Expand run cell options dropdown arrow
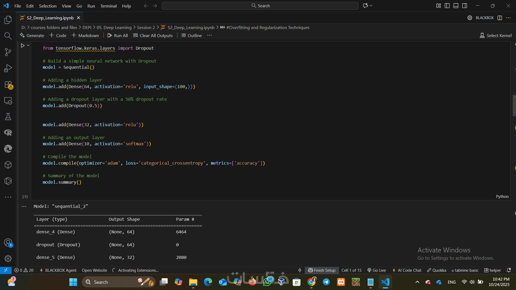The image size is (516, 290). [28, 46]
